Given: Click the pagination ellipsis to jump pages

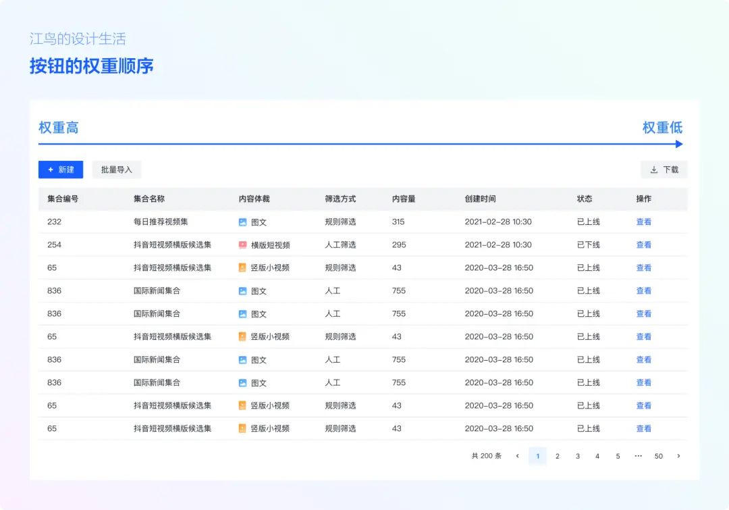Looking at the screenshot, I should click(x=639, y=456).
